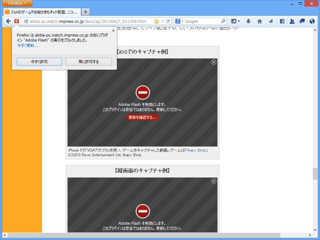Viewport: 320px width, 240px height.
Task: Open the chat messages icon
Action: 302,21
